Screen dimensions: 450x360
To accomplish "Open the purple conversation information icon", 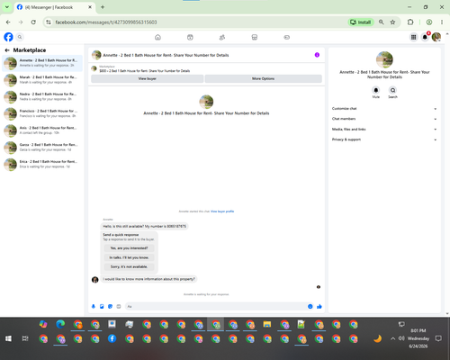I will [x=317, y=55].
